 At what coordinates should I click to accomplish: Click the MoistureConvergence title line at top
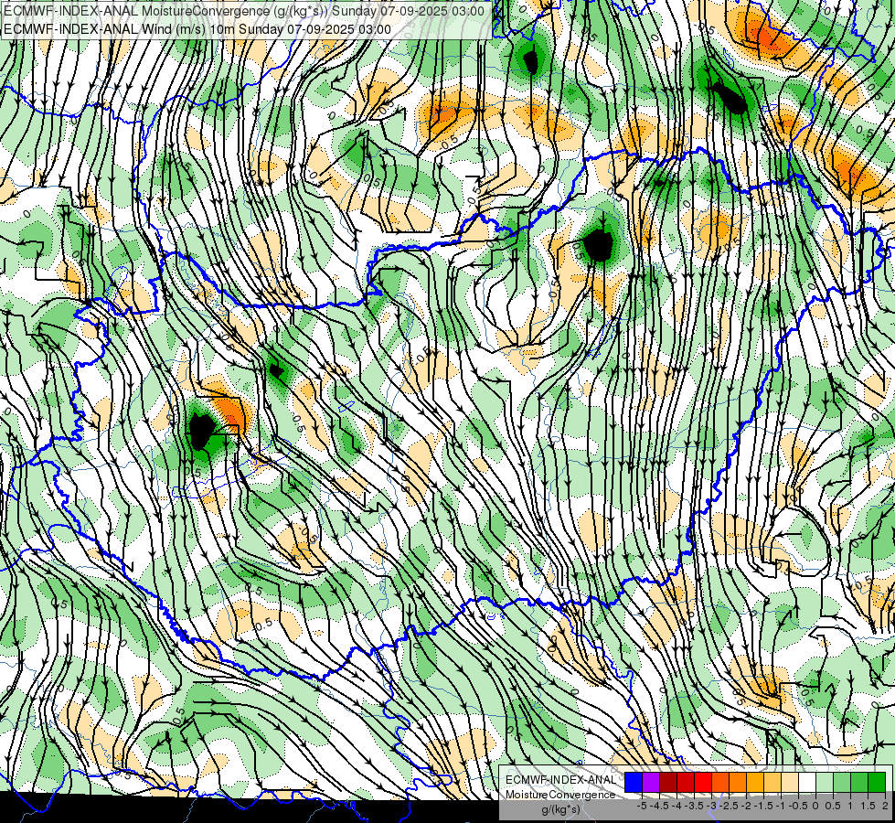click(x=244, y=11)
